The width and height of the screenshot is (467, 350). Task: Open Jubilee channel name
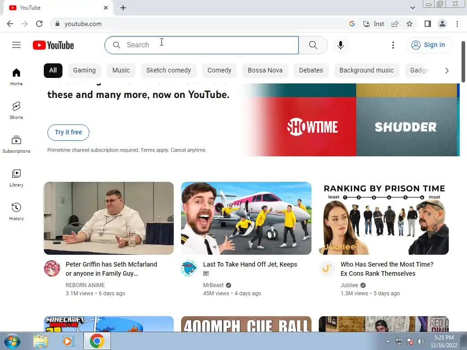click(x=349, y=285)
